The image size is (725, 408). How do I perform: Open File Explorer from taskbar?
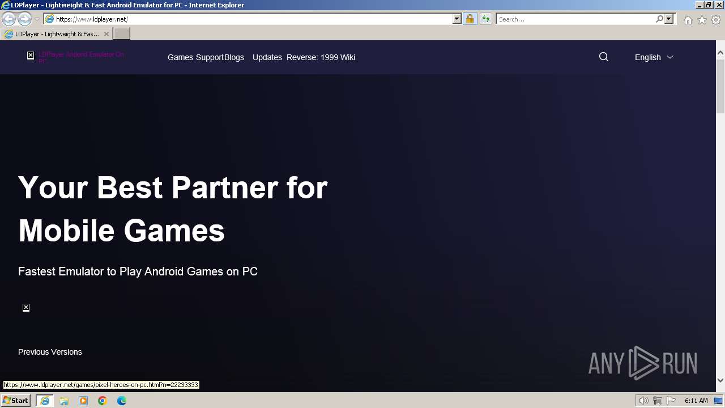(x=64, y=401)
